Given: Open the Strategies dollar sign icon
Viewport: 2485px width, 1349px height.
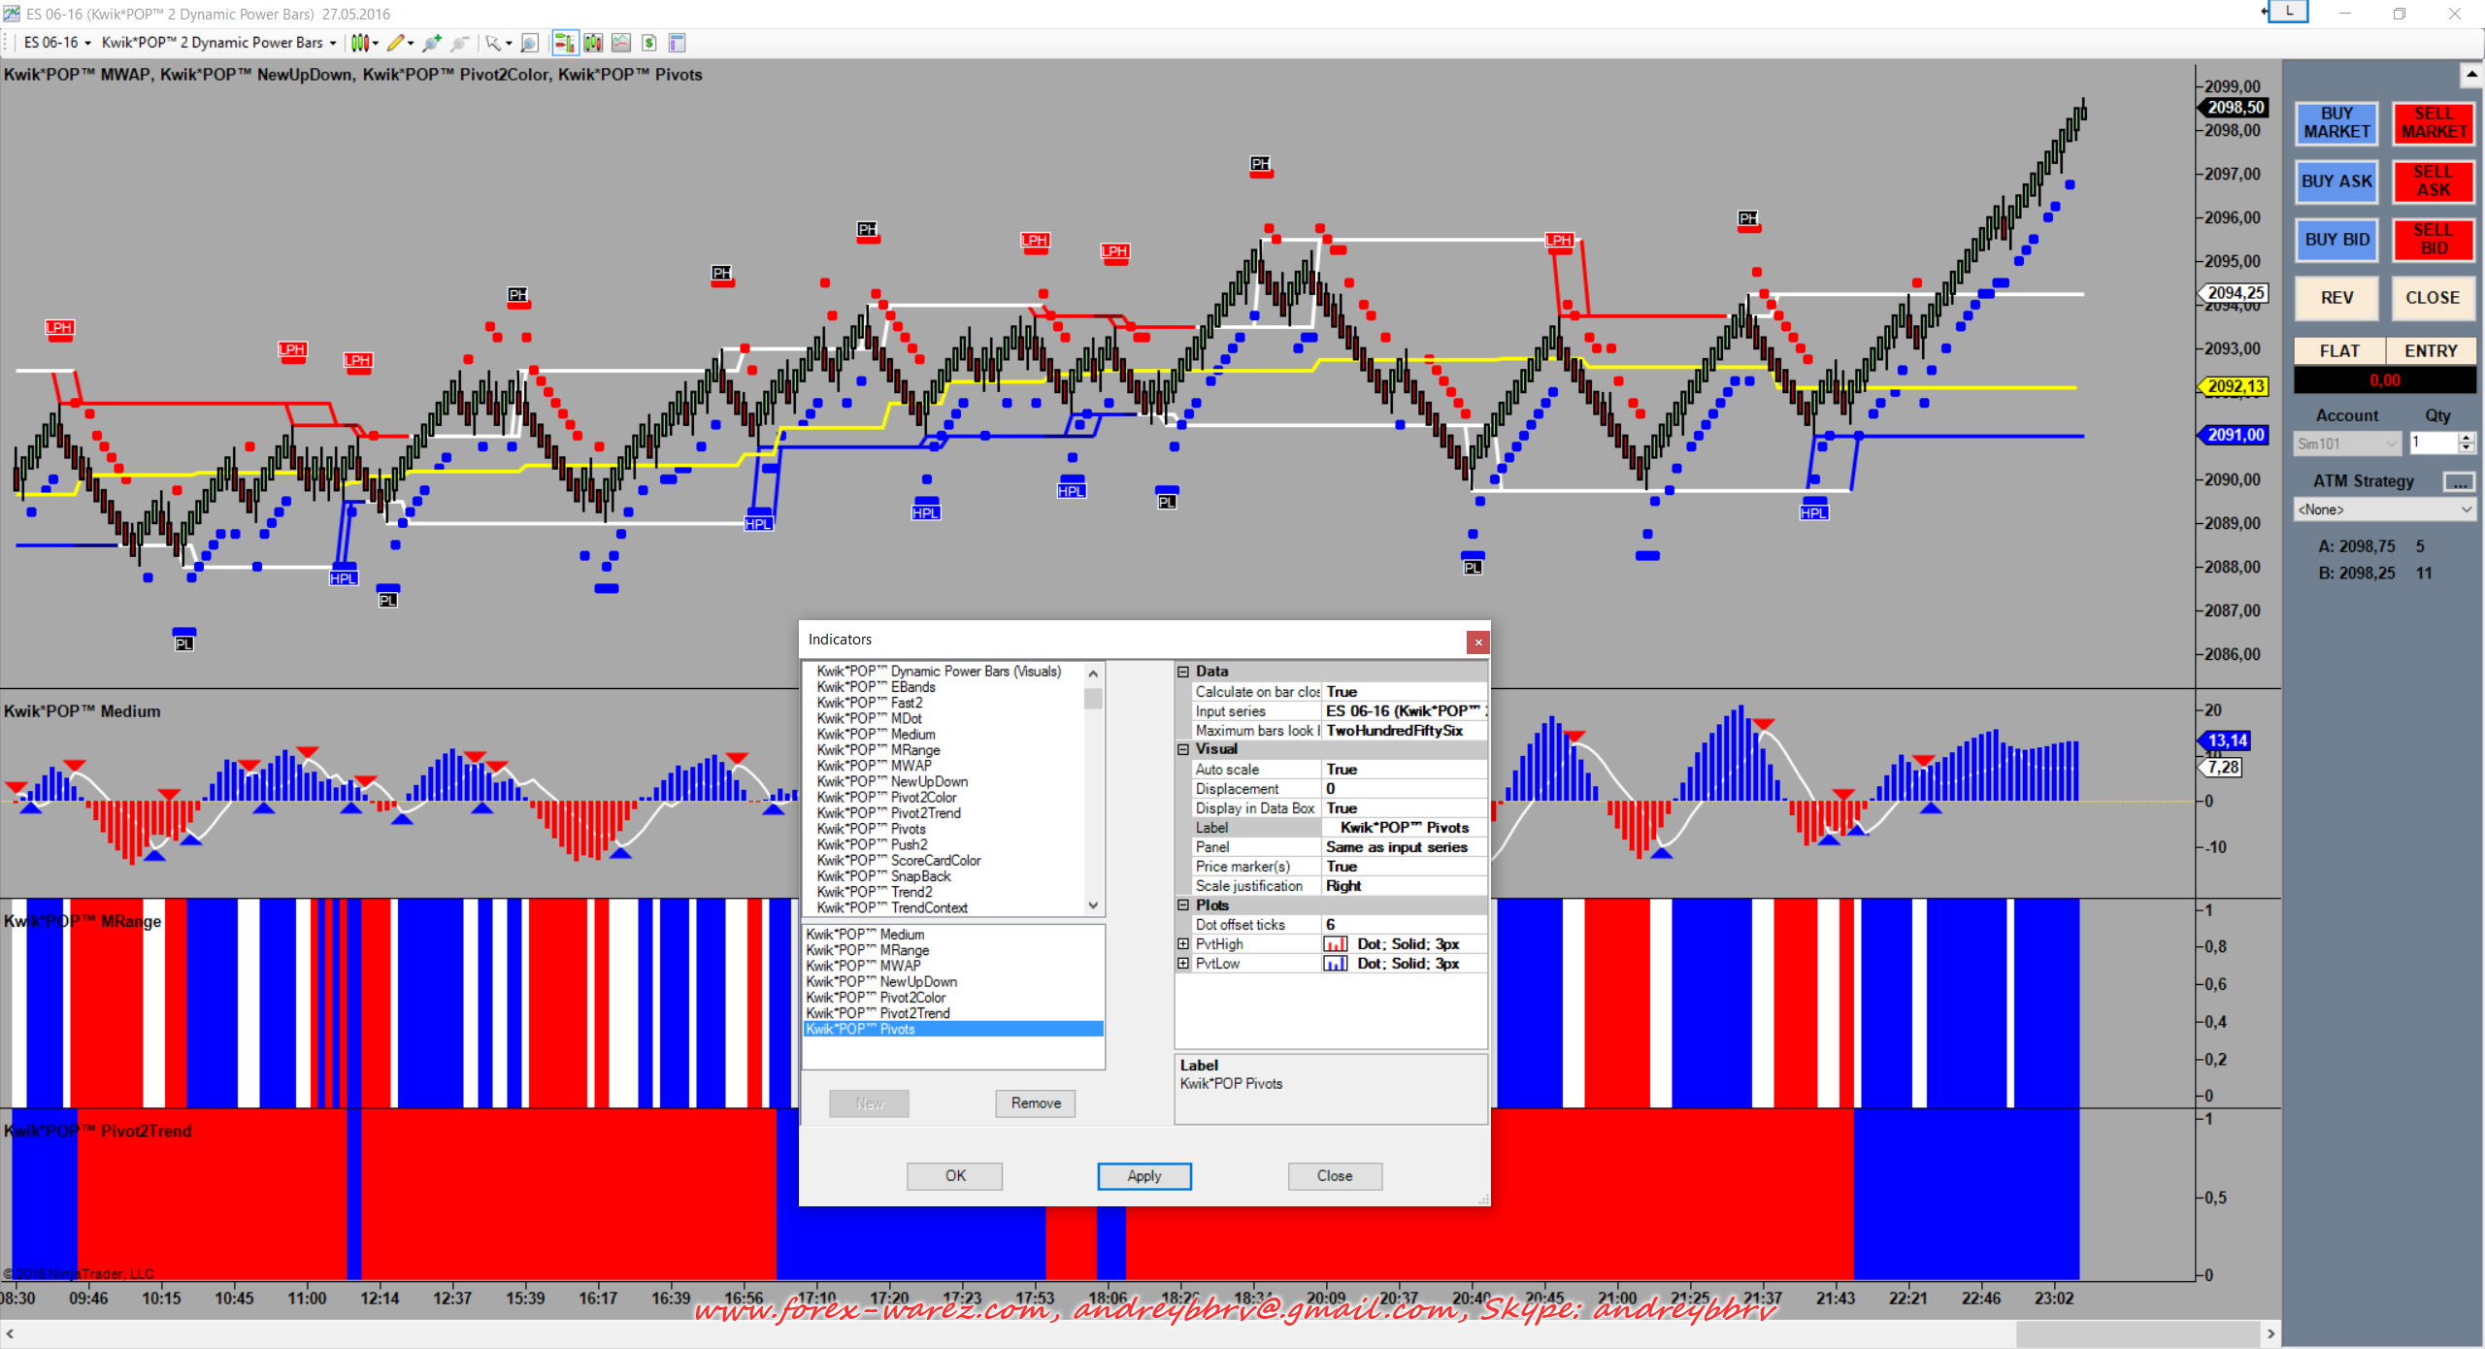Looking at the screenshot, I should pos(649,43).
